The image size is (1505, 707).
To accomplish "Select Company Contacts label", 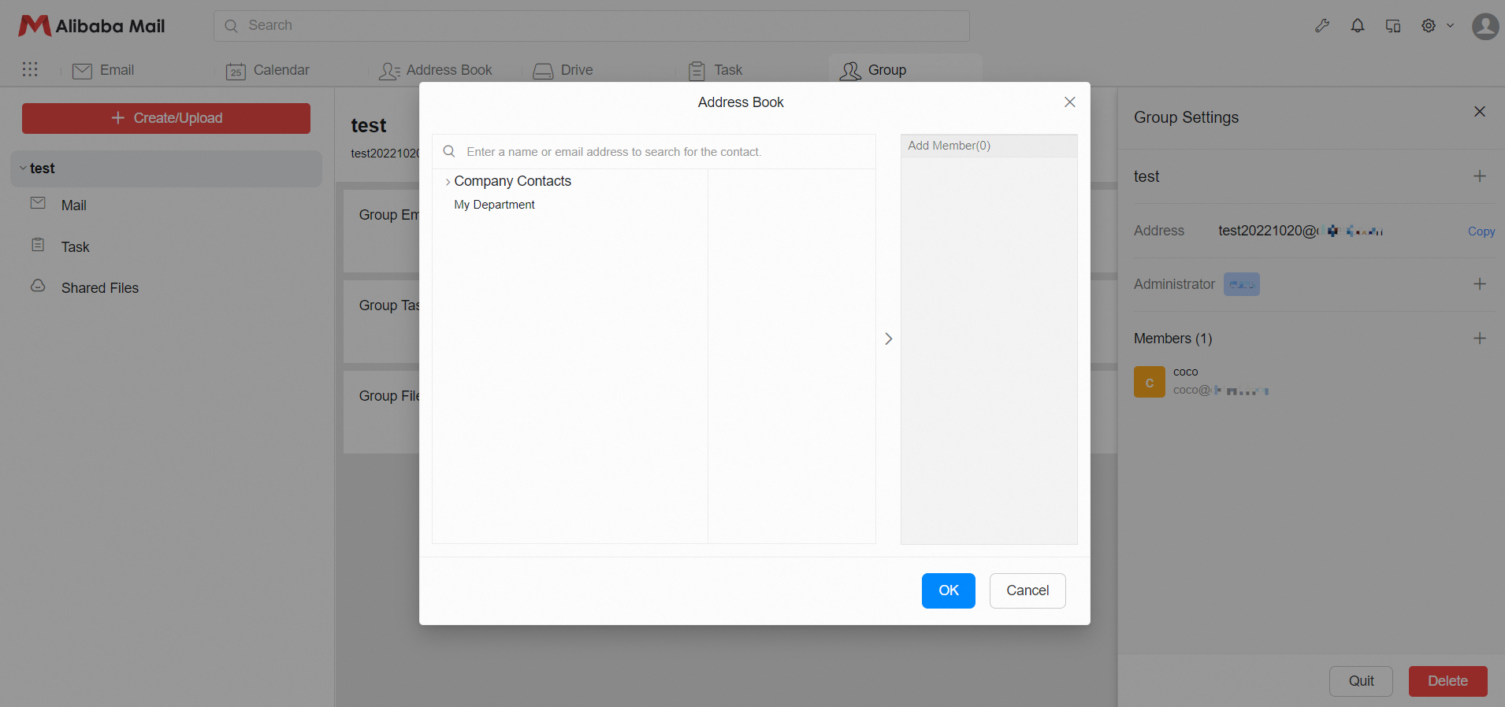I will click(513, 181).
